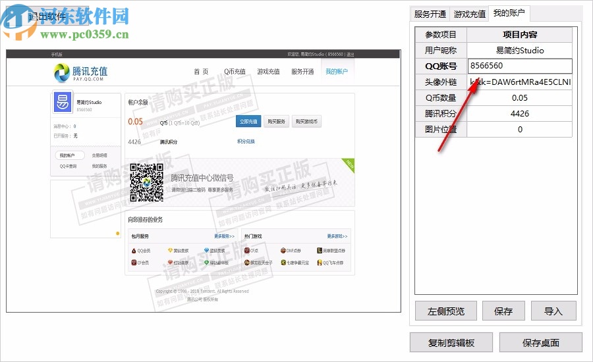Click the 保存 button
The image size is (593, 362).
pyautogui.click(x=503, y=311)
